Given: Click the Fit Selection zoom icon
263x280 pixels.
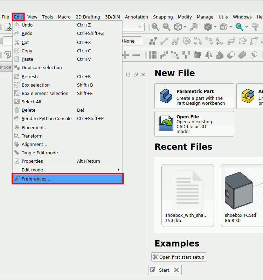Looking at the screenshot, I should tap(166, 27).
